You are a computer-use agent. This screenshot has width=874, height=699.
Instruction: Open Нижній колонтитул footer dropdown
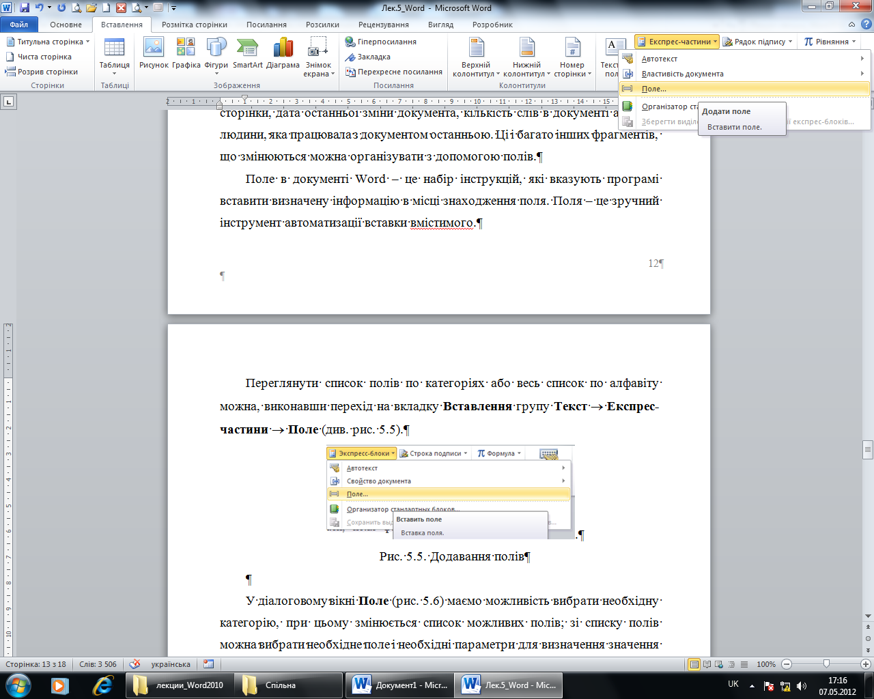526,57
